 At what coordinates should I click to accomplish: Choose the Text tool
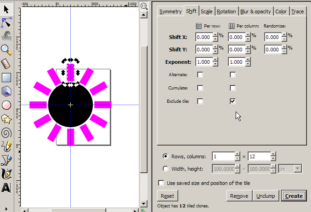6,188
